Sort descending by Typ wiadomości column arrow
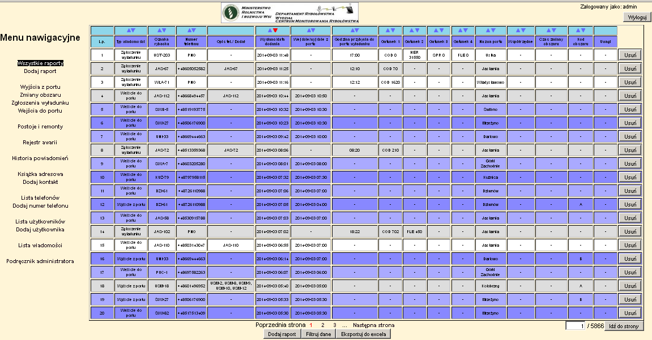This screenshot has width=652, height=340. click(134, 31)
